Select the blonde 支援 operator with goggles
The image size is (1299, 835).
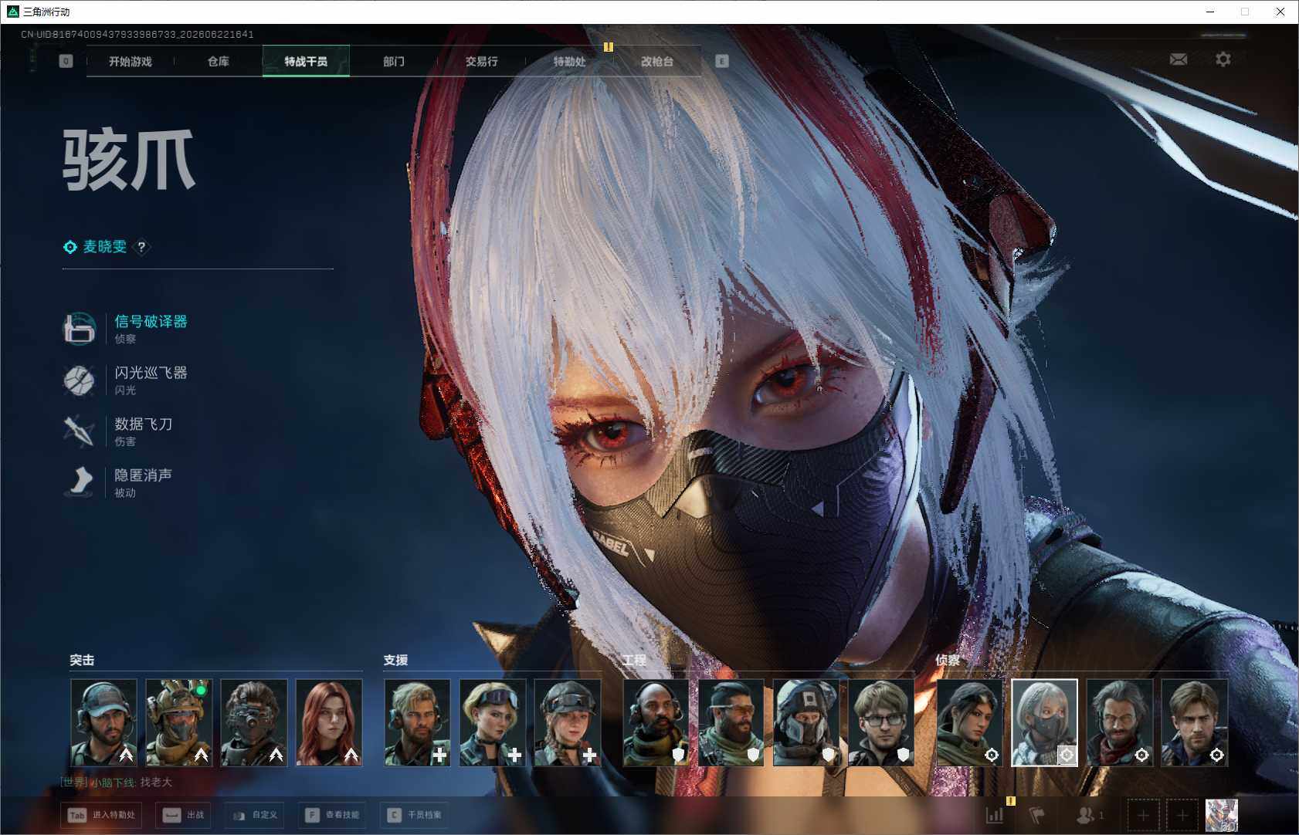coord(492,722)
